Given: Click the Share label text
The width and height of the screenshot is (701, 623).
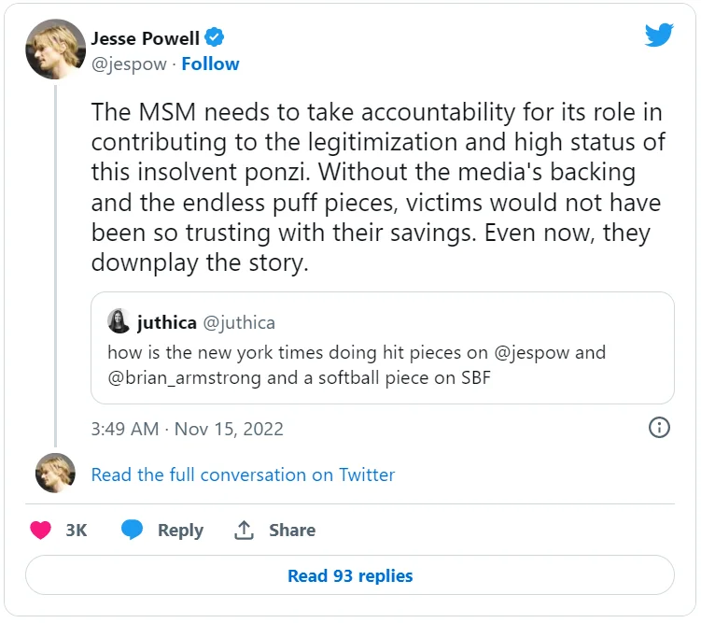Looking at the screenshot, I should pyautogui.click(x=292, y=531).
